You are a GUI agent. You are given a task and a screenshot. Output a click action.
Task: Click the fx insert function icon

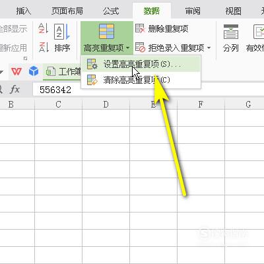[x=15, y=90]
